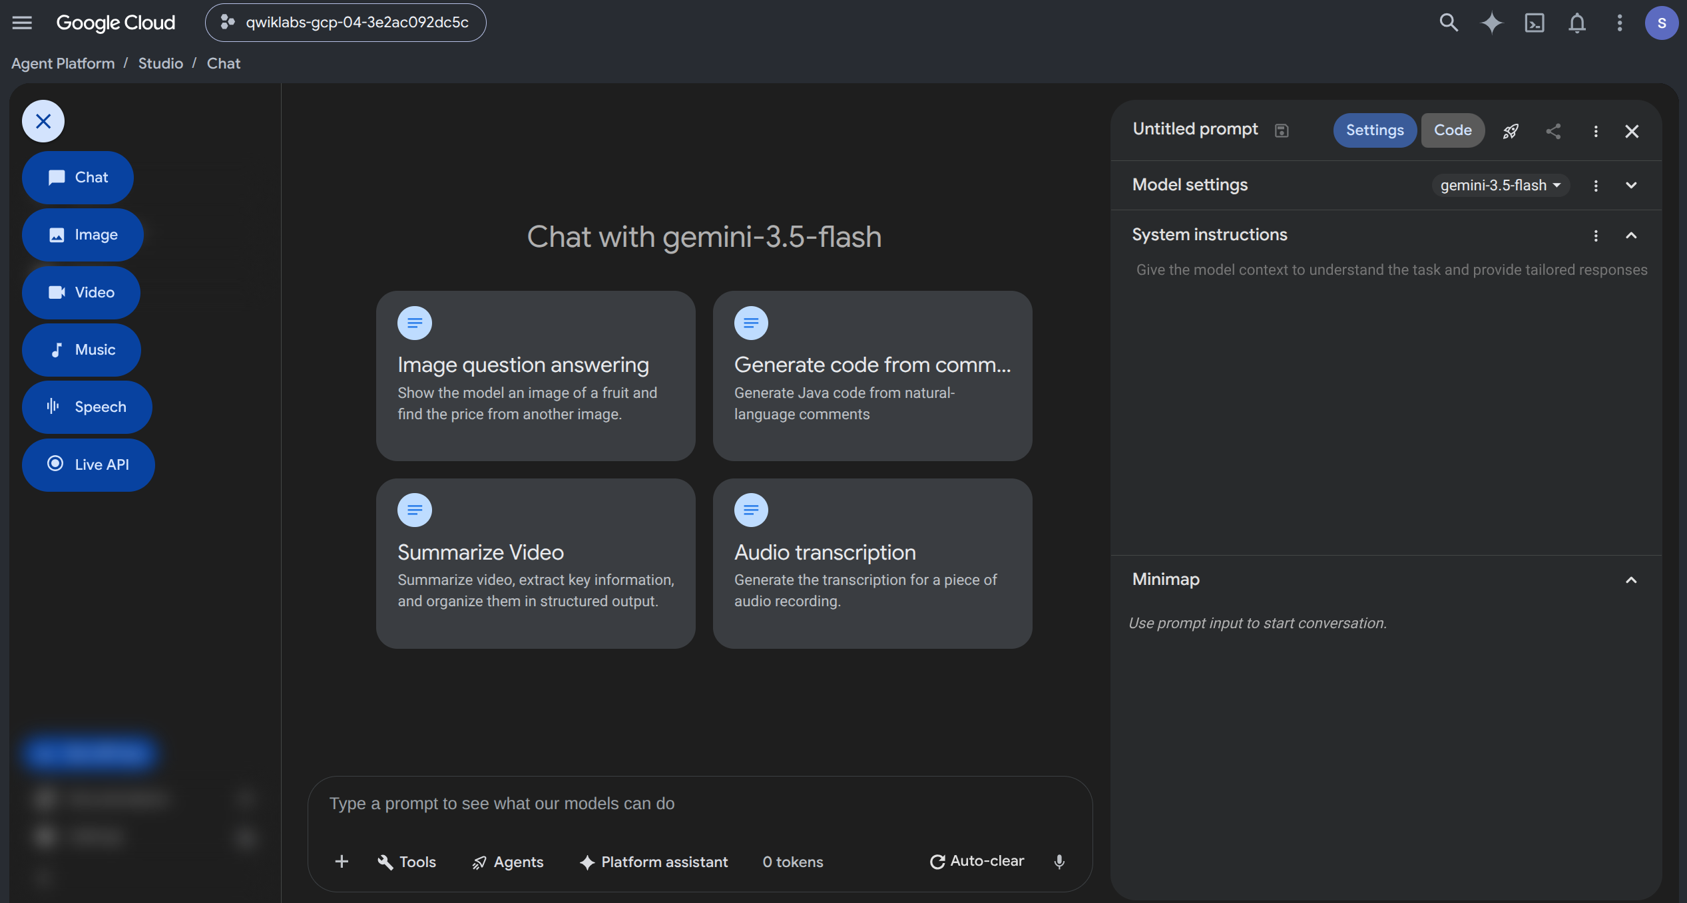Image resolution: width=1687 pixels, height=903 pixels.
Task: Follow the Studio breadcrumb link
Action: 160,63
